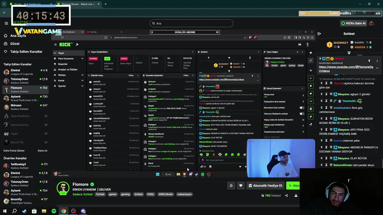383x215 pixels.
Task: Click Filtre in Etkinlik Akışı panel
Action: [131, 76]
